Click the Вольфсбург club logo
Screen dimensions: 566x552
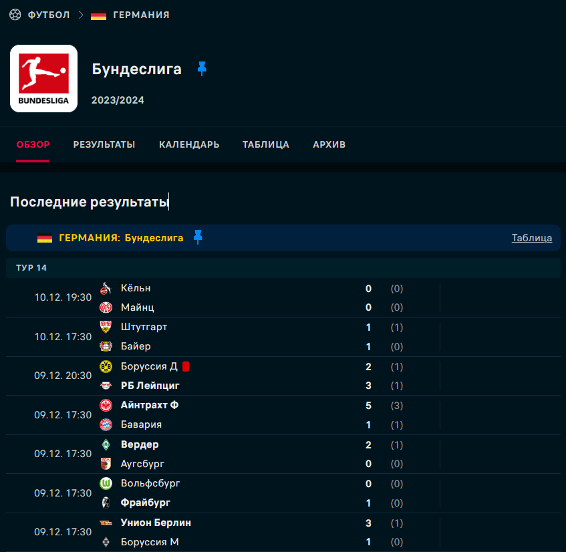tap(106, 483)
